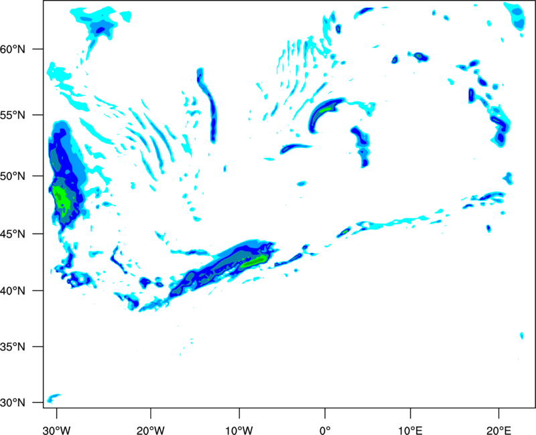This screenshot has width=536, height=435.
Task: Click the 30°N latitude label
Action: click(13, 403)
